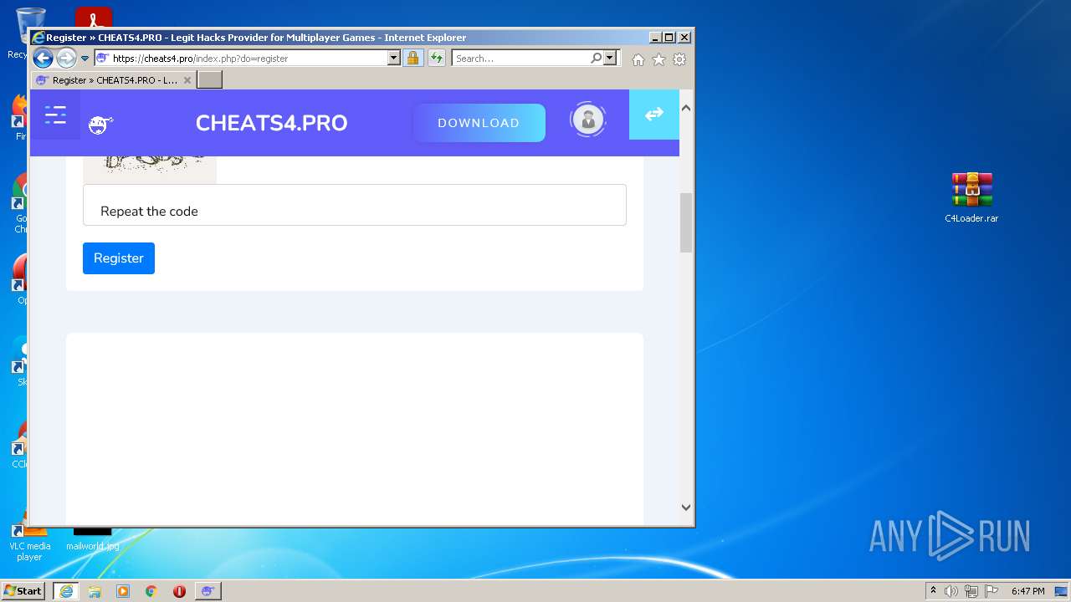The height and width of the screenshot is (602, 1071).
Task: Focus the 'Repeat the code' input field
Action: click(x=355, y=205)
